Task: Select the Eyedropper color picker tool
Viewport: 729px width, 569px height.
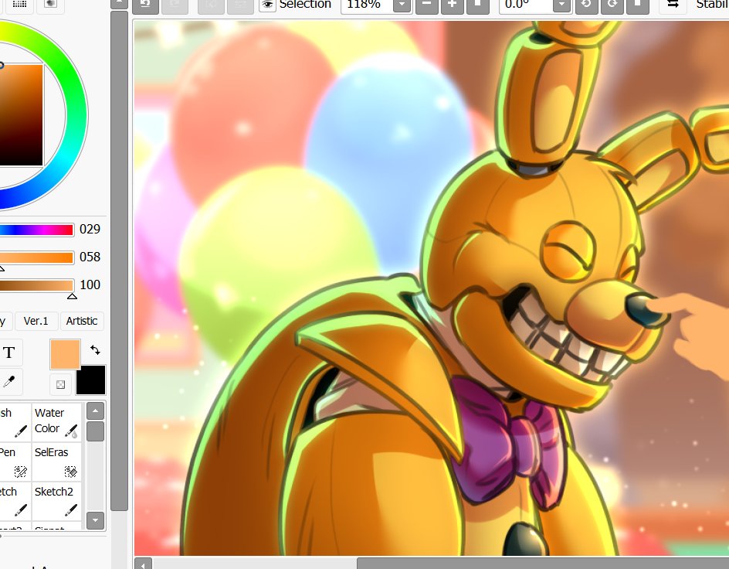Action: (x=9, y=382)
